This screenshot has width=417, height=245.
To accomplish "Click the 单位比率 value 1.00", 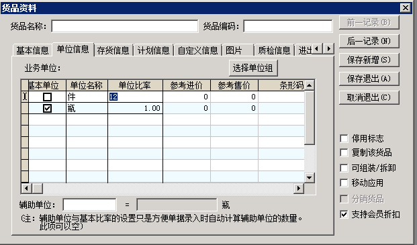I will (x=136, y=108).
